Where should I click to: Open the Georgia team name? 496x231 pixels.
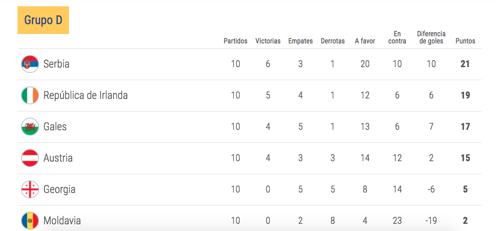click(60, 189)
